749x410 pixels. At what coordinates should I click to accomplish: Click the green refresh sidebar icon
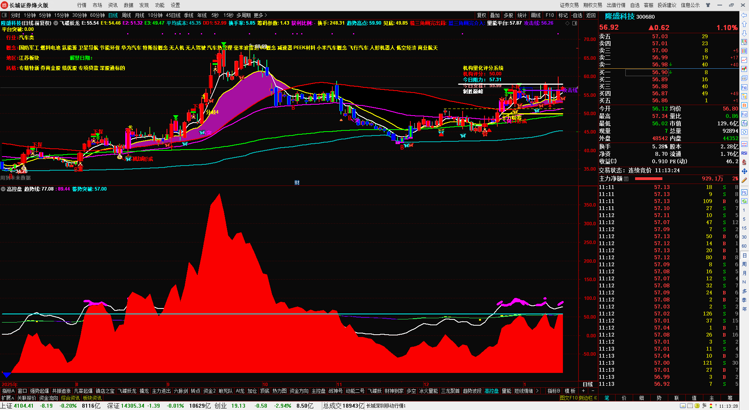744,201
